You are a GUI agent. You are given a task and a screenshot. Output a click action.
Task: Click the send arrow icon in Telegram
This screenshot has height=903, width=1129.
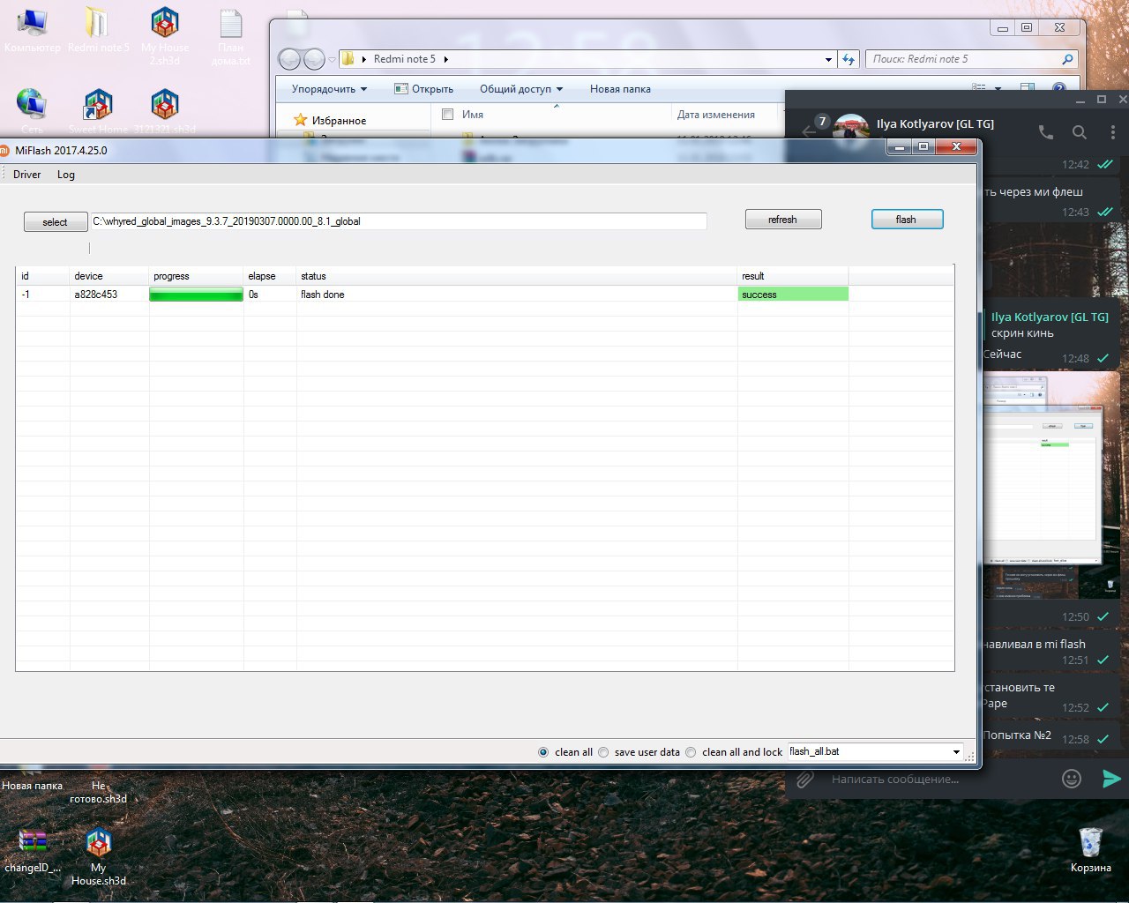coord(1111,779)
